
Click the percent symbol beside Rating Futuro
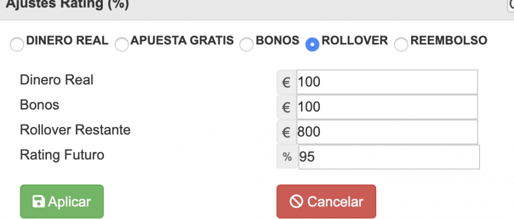[x=288, y=157]
